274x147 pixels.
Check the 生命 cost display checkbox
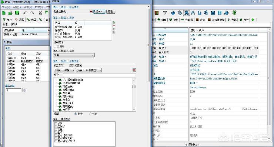[x=56, y=132]
